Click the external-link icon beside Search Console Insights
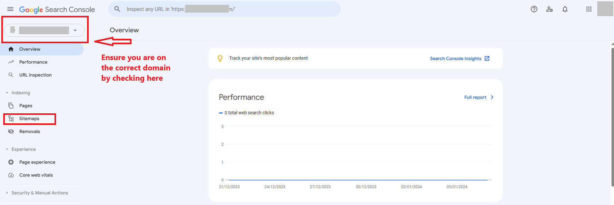This screenshot has width=614, height=205. click(487, 58)
